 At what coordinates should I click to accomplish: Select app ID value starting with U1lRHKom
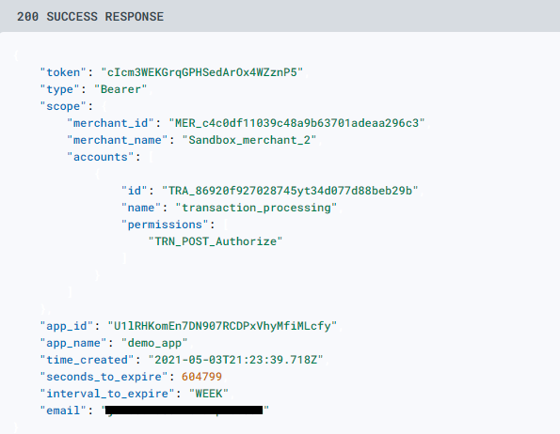pos(222,326)
